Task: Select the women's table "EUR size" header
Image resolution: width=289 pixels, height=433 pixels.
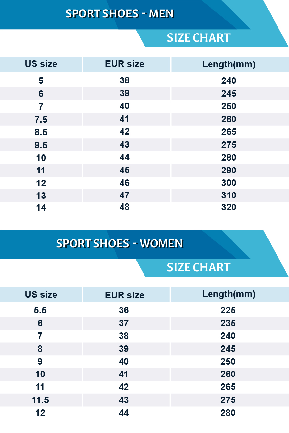Action: [x=125, y=295]
